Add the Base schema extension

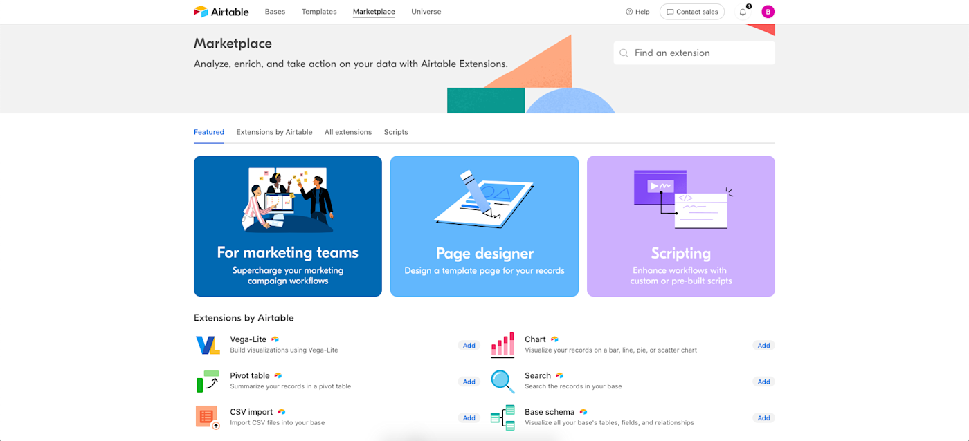763,418
